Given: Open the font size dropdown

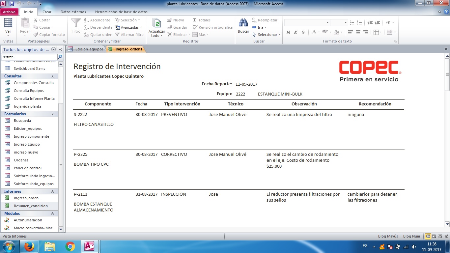Looking at the screenshot, I should click(346, 23).
